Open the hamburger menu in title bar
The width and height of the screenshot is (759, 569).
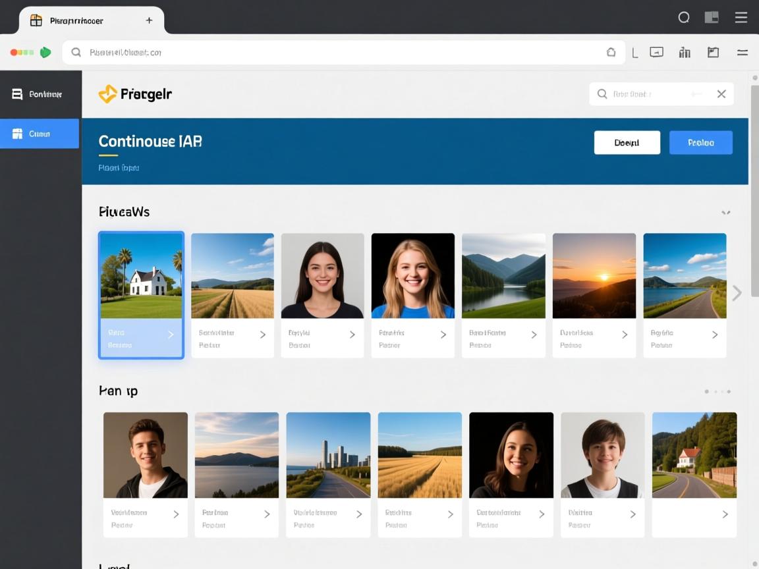coord(741,18)
